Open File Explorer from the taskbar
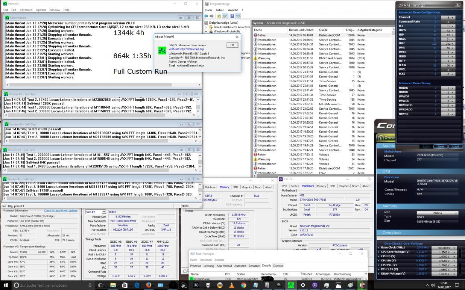The image size is (465, 290). pos(112,285)
